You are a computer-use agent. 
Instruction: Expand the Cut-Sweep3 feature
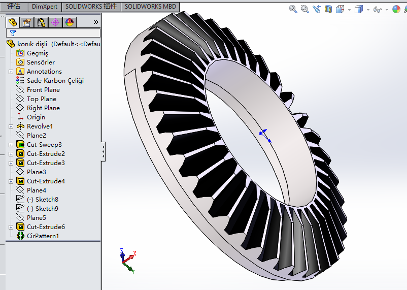(x=11, y=145)
